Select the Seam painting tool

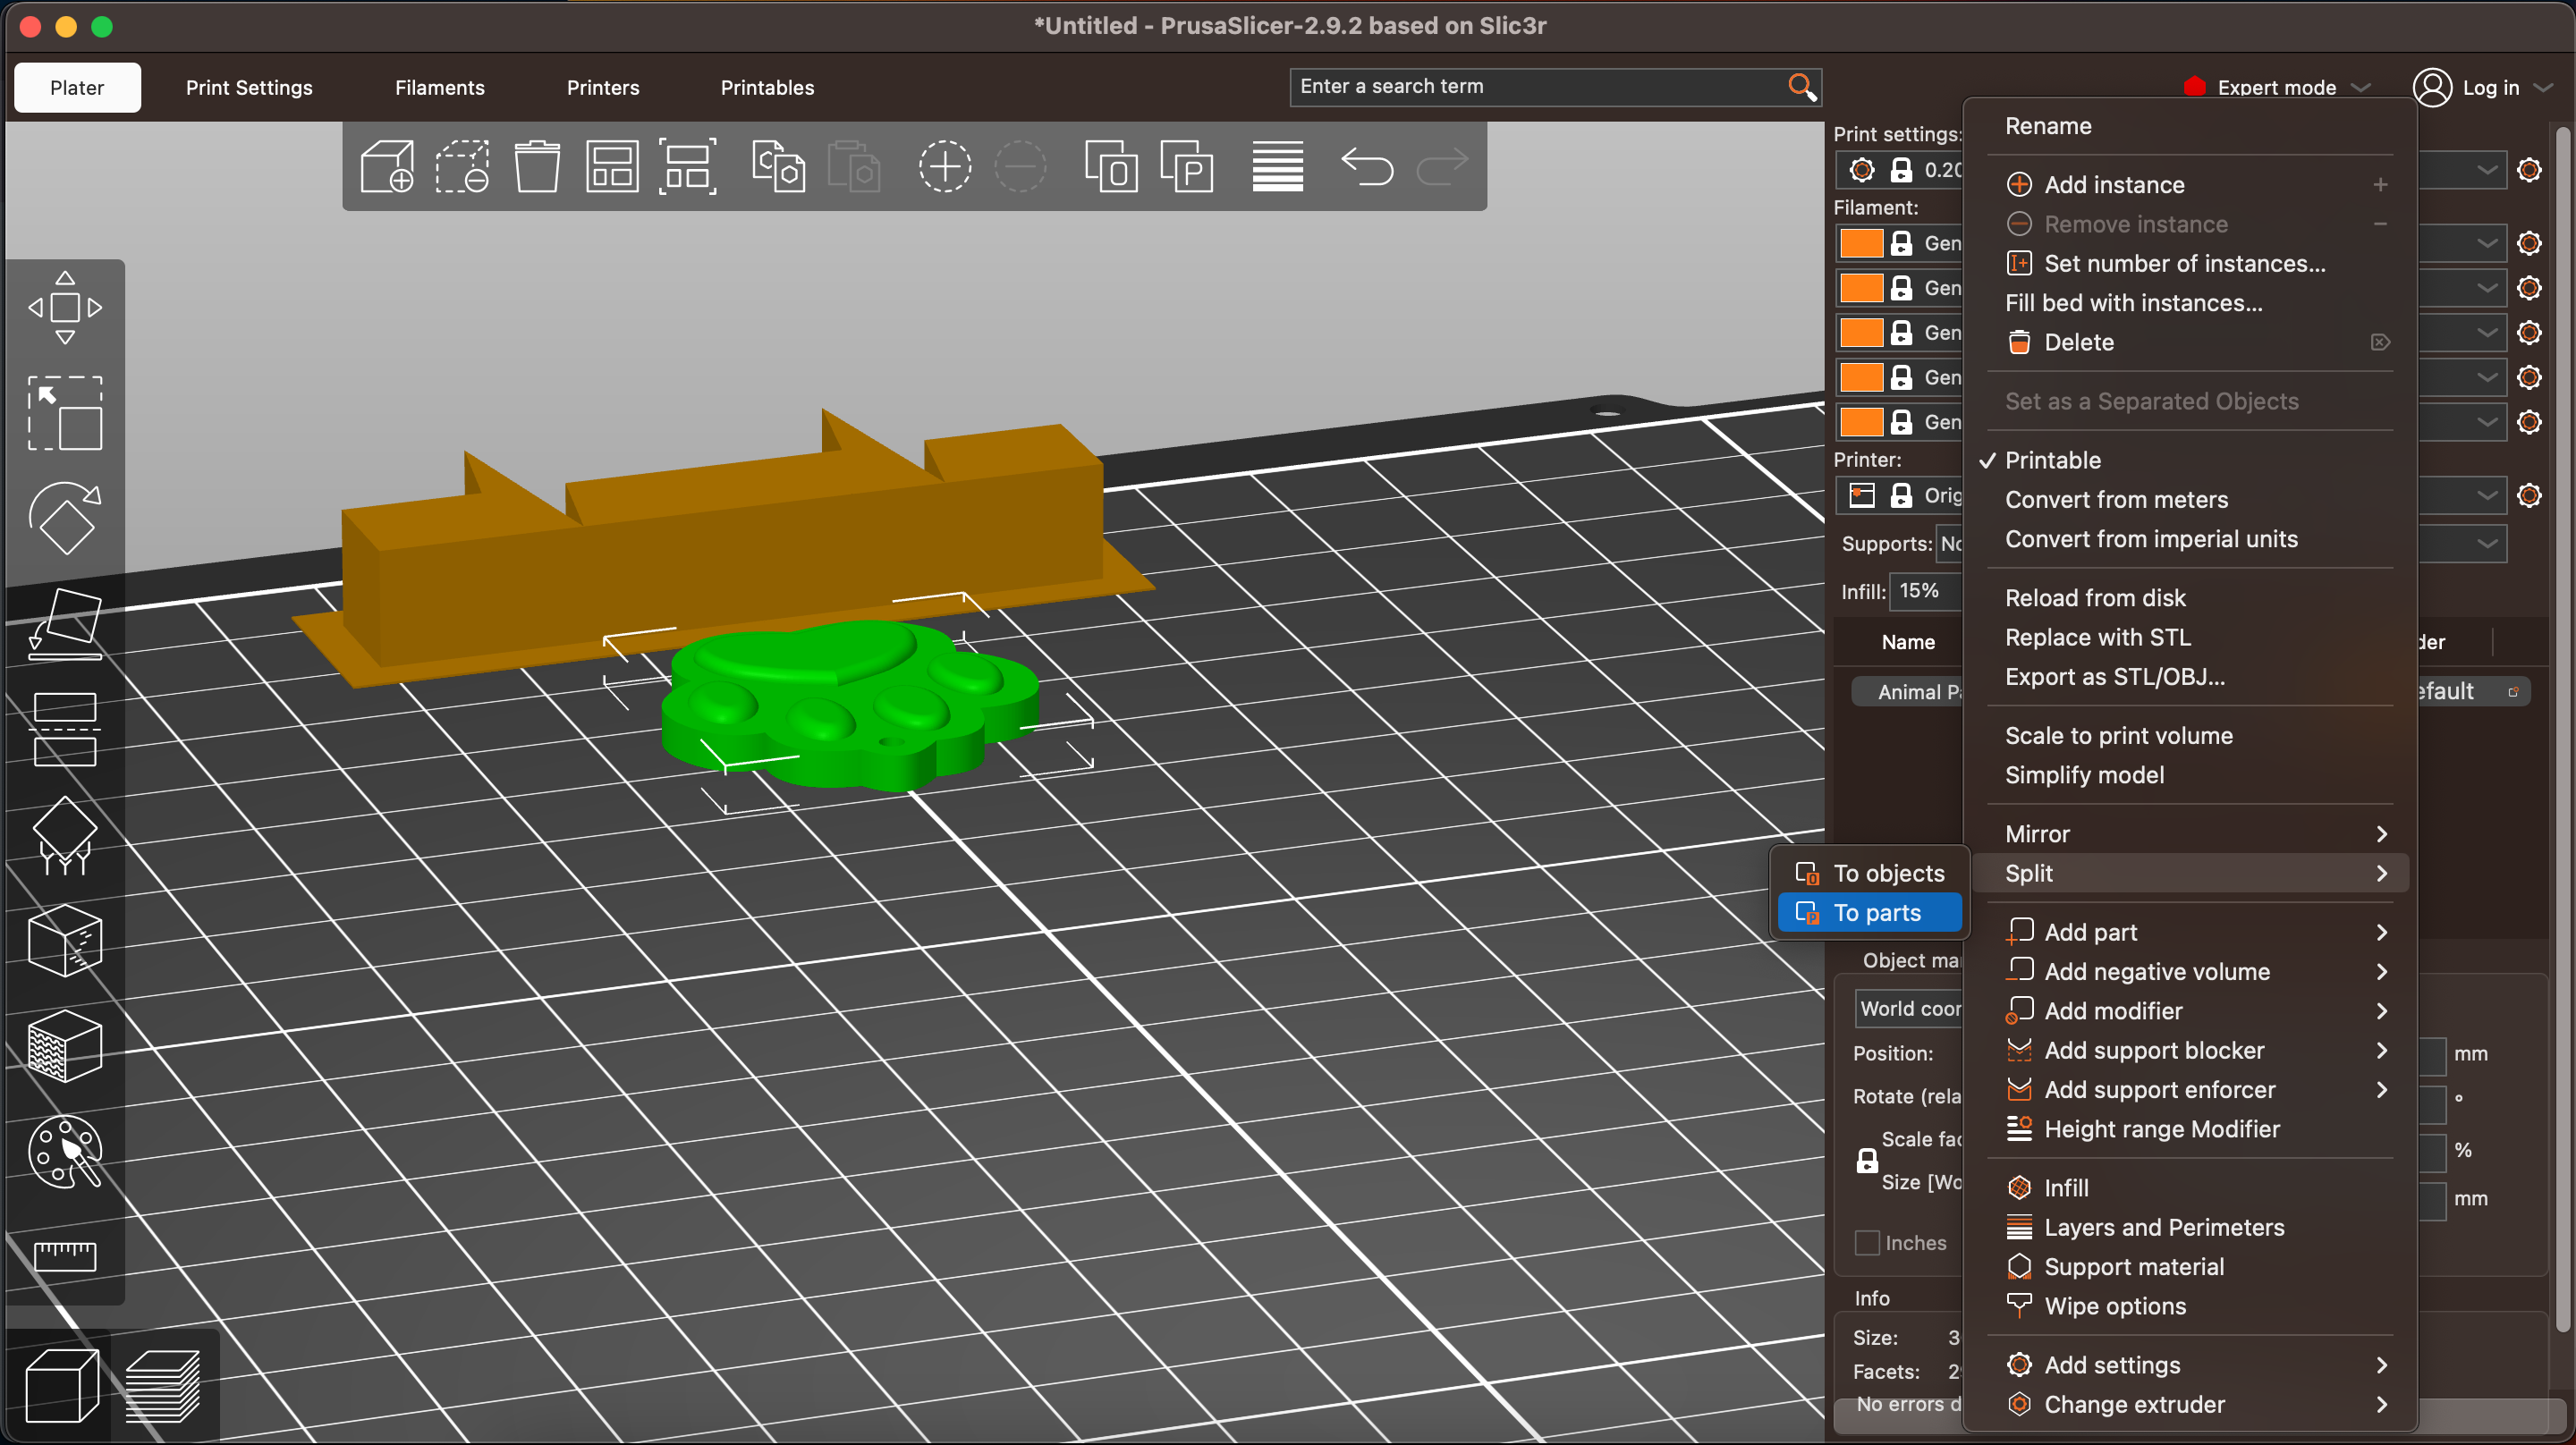(65, 940)
